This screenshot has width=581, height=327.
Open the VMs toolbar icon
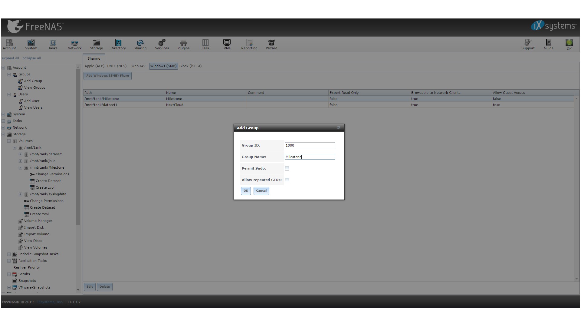227,44
